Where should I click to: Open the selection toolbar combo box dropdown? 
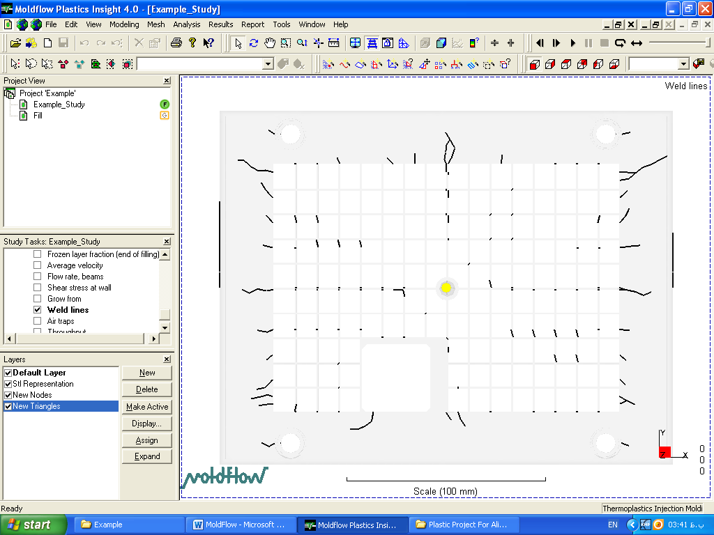click(268, 64)
